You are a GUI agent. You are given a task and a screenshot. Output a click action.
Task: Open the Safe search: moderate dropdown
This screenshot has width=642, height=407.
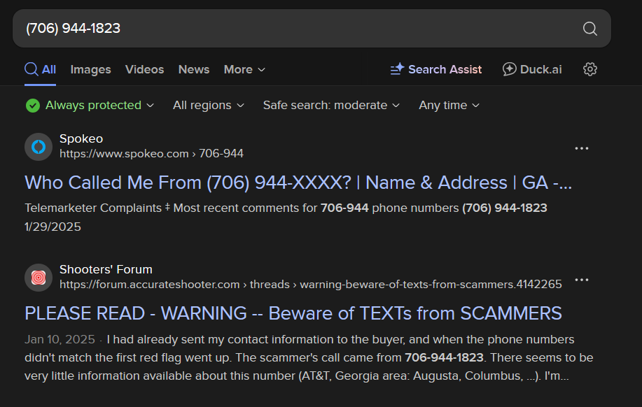click(331, 106)
